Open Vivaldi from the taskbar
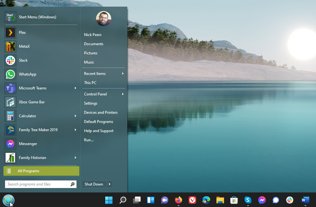 192,200
